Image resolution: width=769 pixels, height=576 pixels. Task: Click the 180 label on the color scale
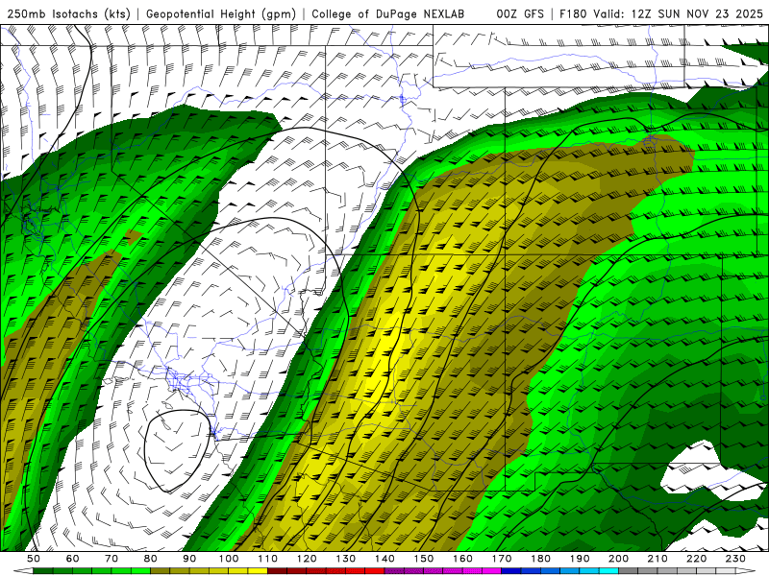pos(540,559)
